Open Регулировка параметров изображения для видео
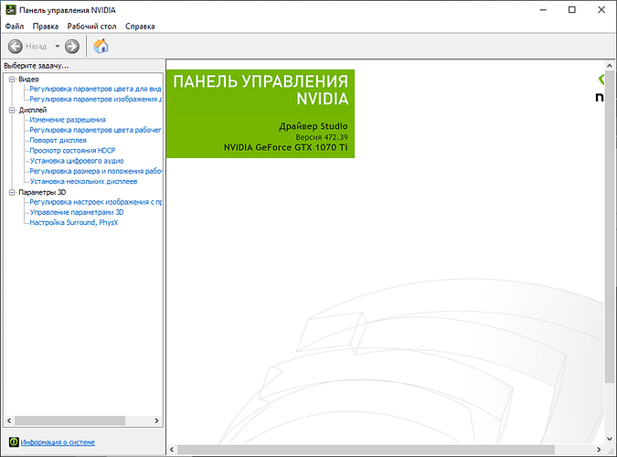This screenshot has height=457, width=617. click(96, 100)
